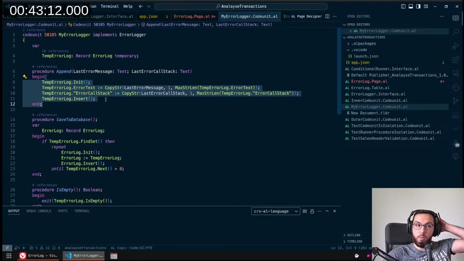
Task: Open the Extensions view in activity bar
Action: click(x=456, y=60)
